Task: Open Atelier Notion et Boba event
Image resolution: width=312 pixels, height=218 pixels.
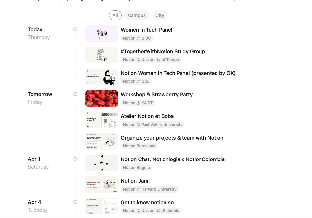Action: [x=147, y=116]
